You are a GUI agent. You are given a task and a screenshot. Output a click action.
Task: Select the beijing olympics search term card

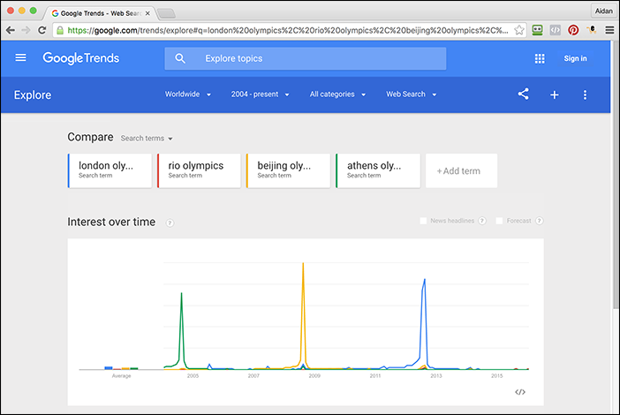pos(288,170)
